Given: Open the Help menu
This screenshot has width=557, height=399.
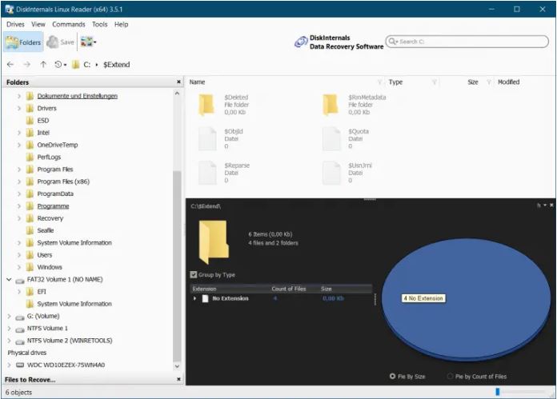Looking at the screenshot, I should (121, 25).
